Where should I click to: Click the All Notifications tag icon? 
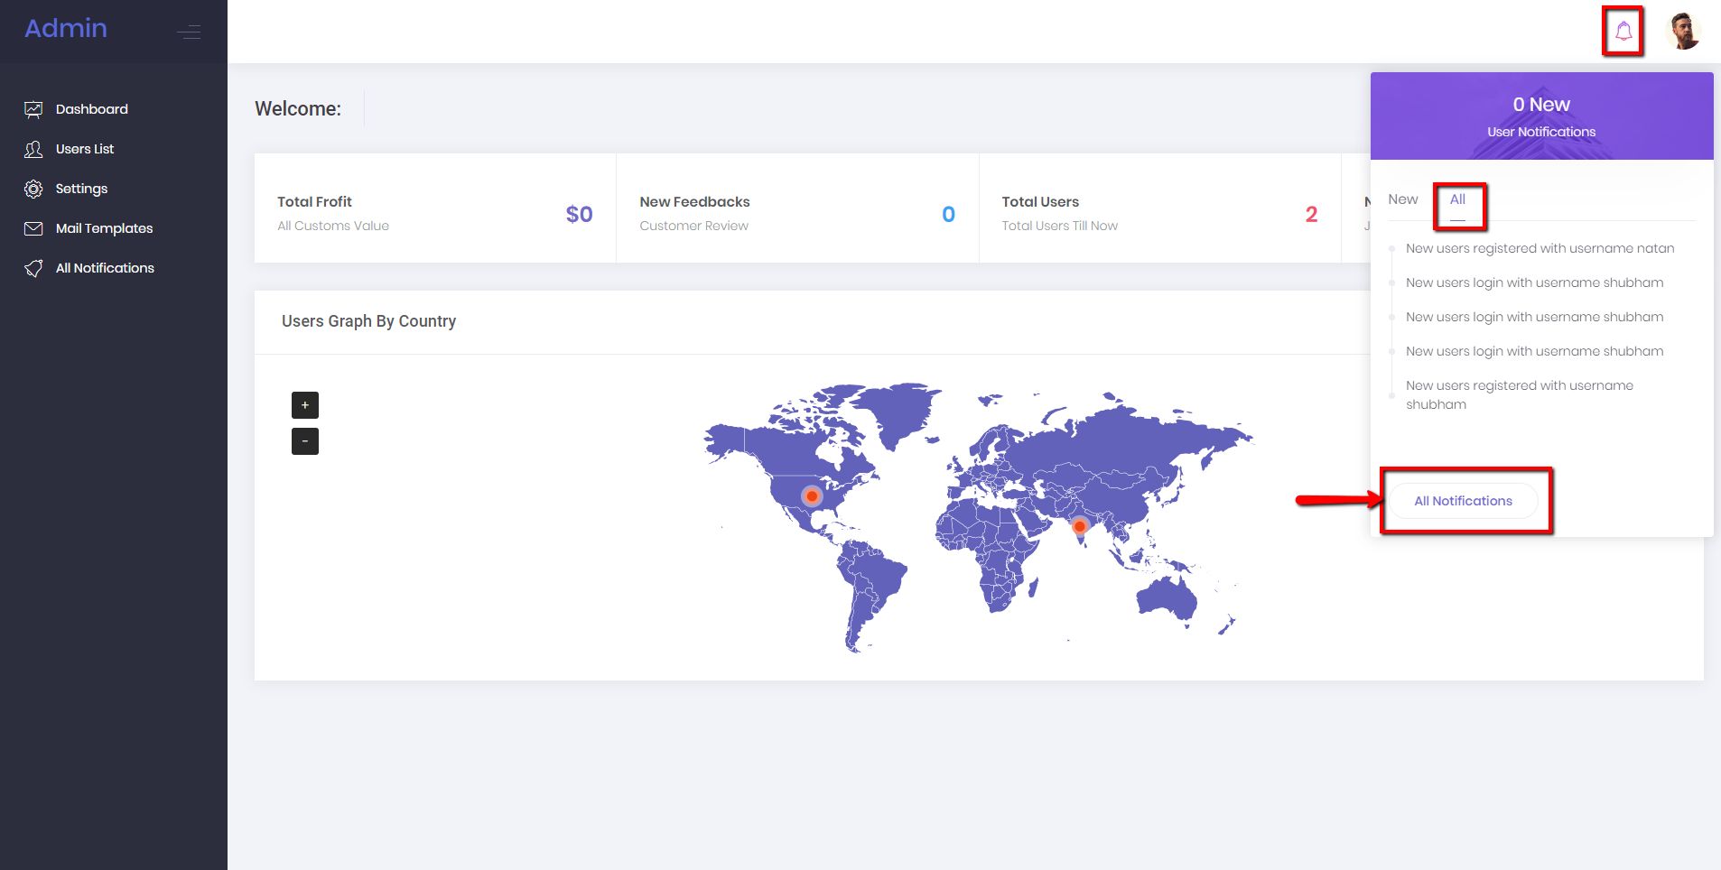click(33, 268)
